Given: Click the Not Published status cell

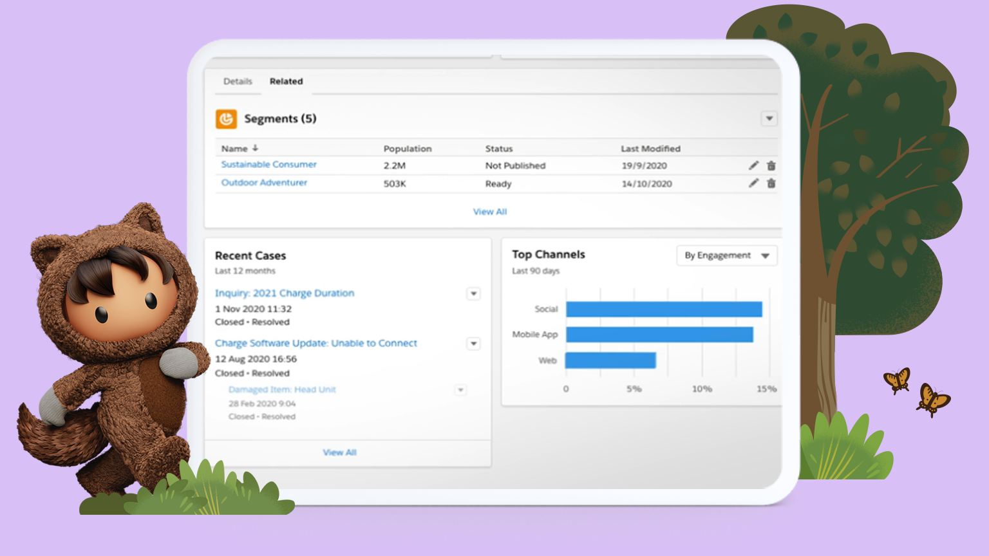Looking at the screenshot, I should (x=515, y=166).
